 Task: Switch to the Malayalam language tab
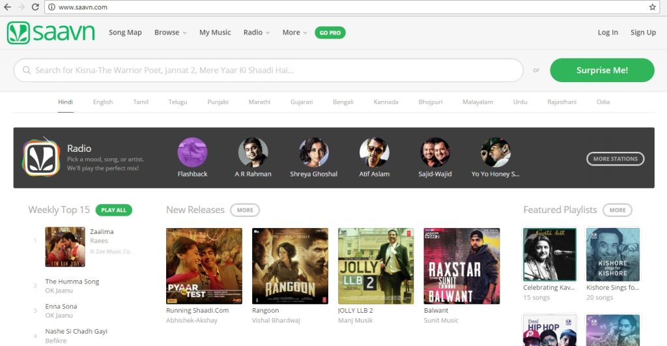point(477,102)
